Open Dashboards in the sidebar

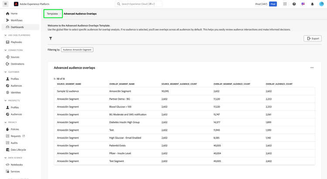(17, 27)
